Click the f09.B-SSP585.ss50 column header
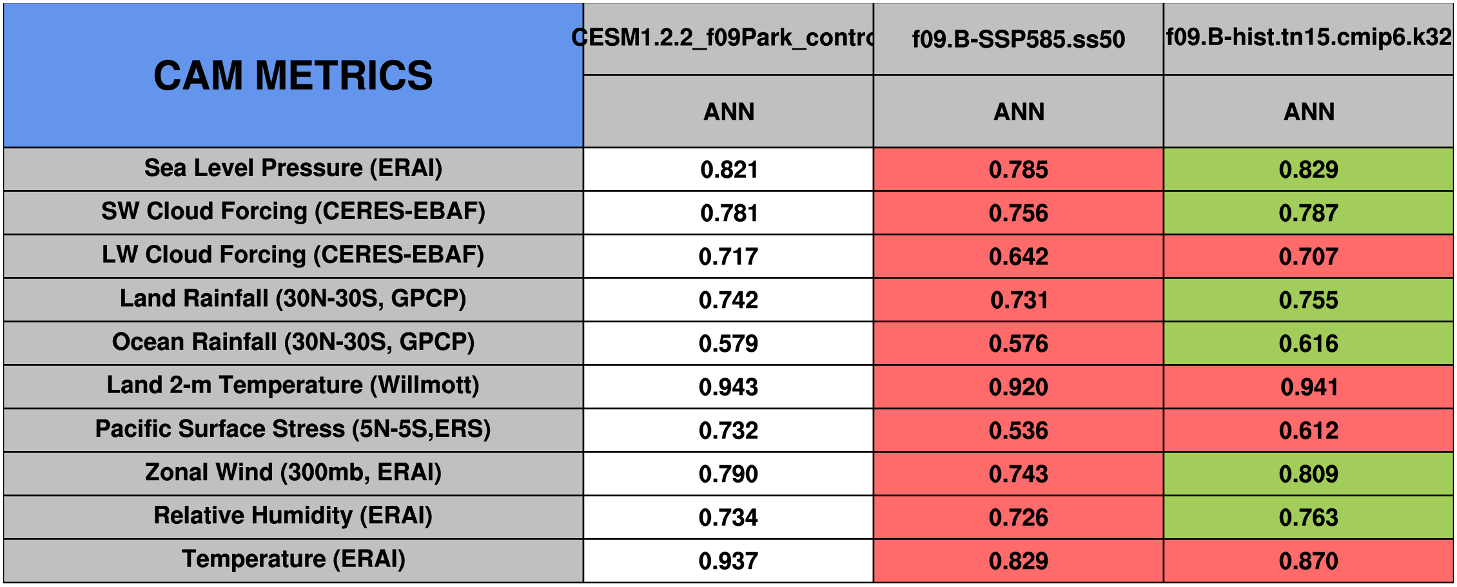The image size is (1457, 587). pyautogui.click(x=1019, y=39)
